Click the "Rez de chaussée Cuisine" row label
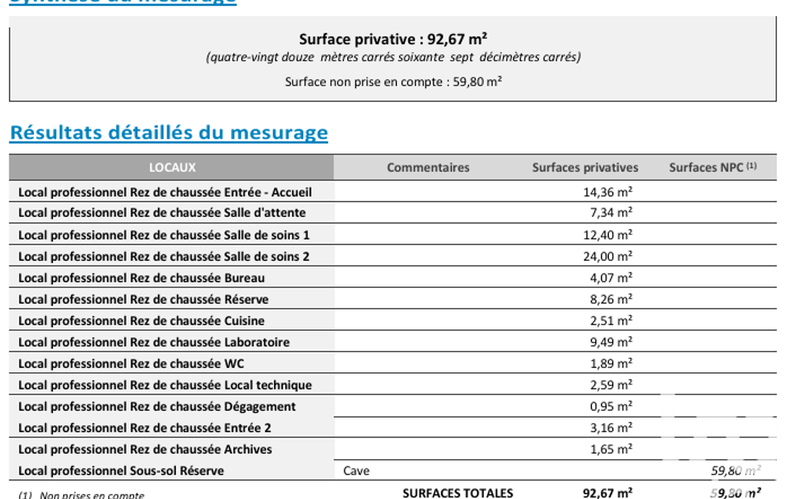This screenshot has width=787, height=499. click(141, 321)
